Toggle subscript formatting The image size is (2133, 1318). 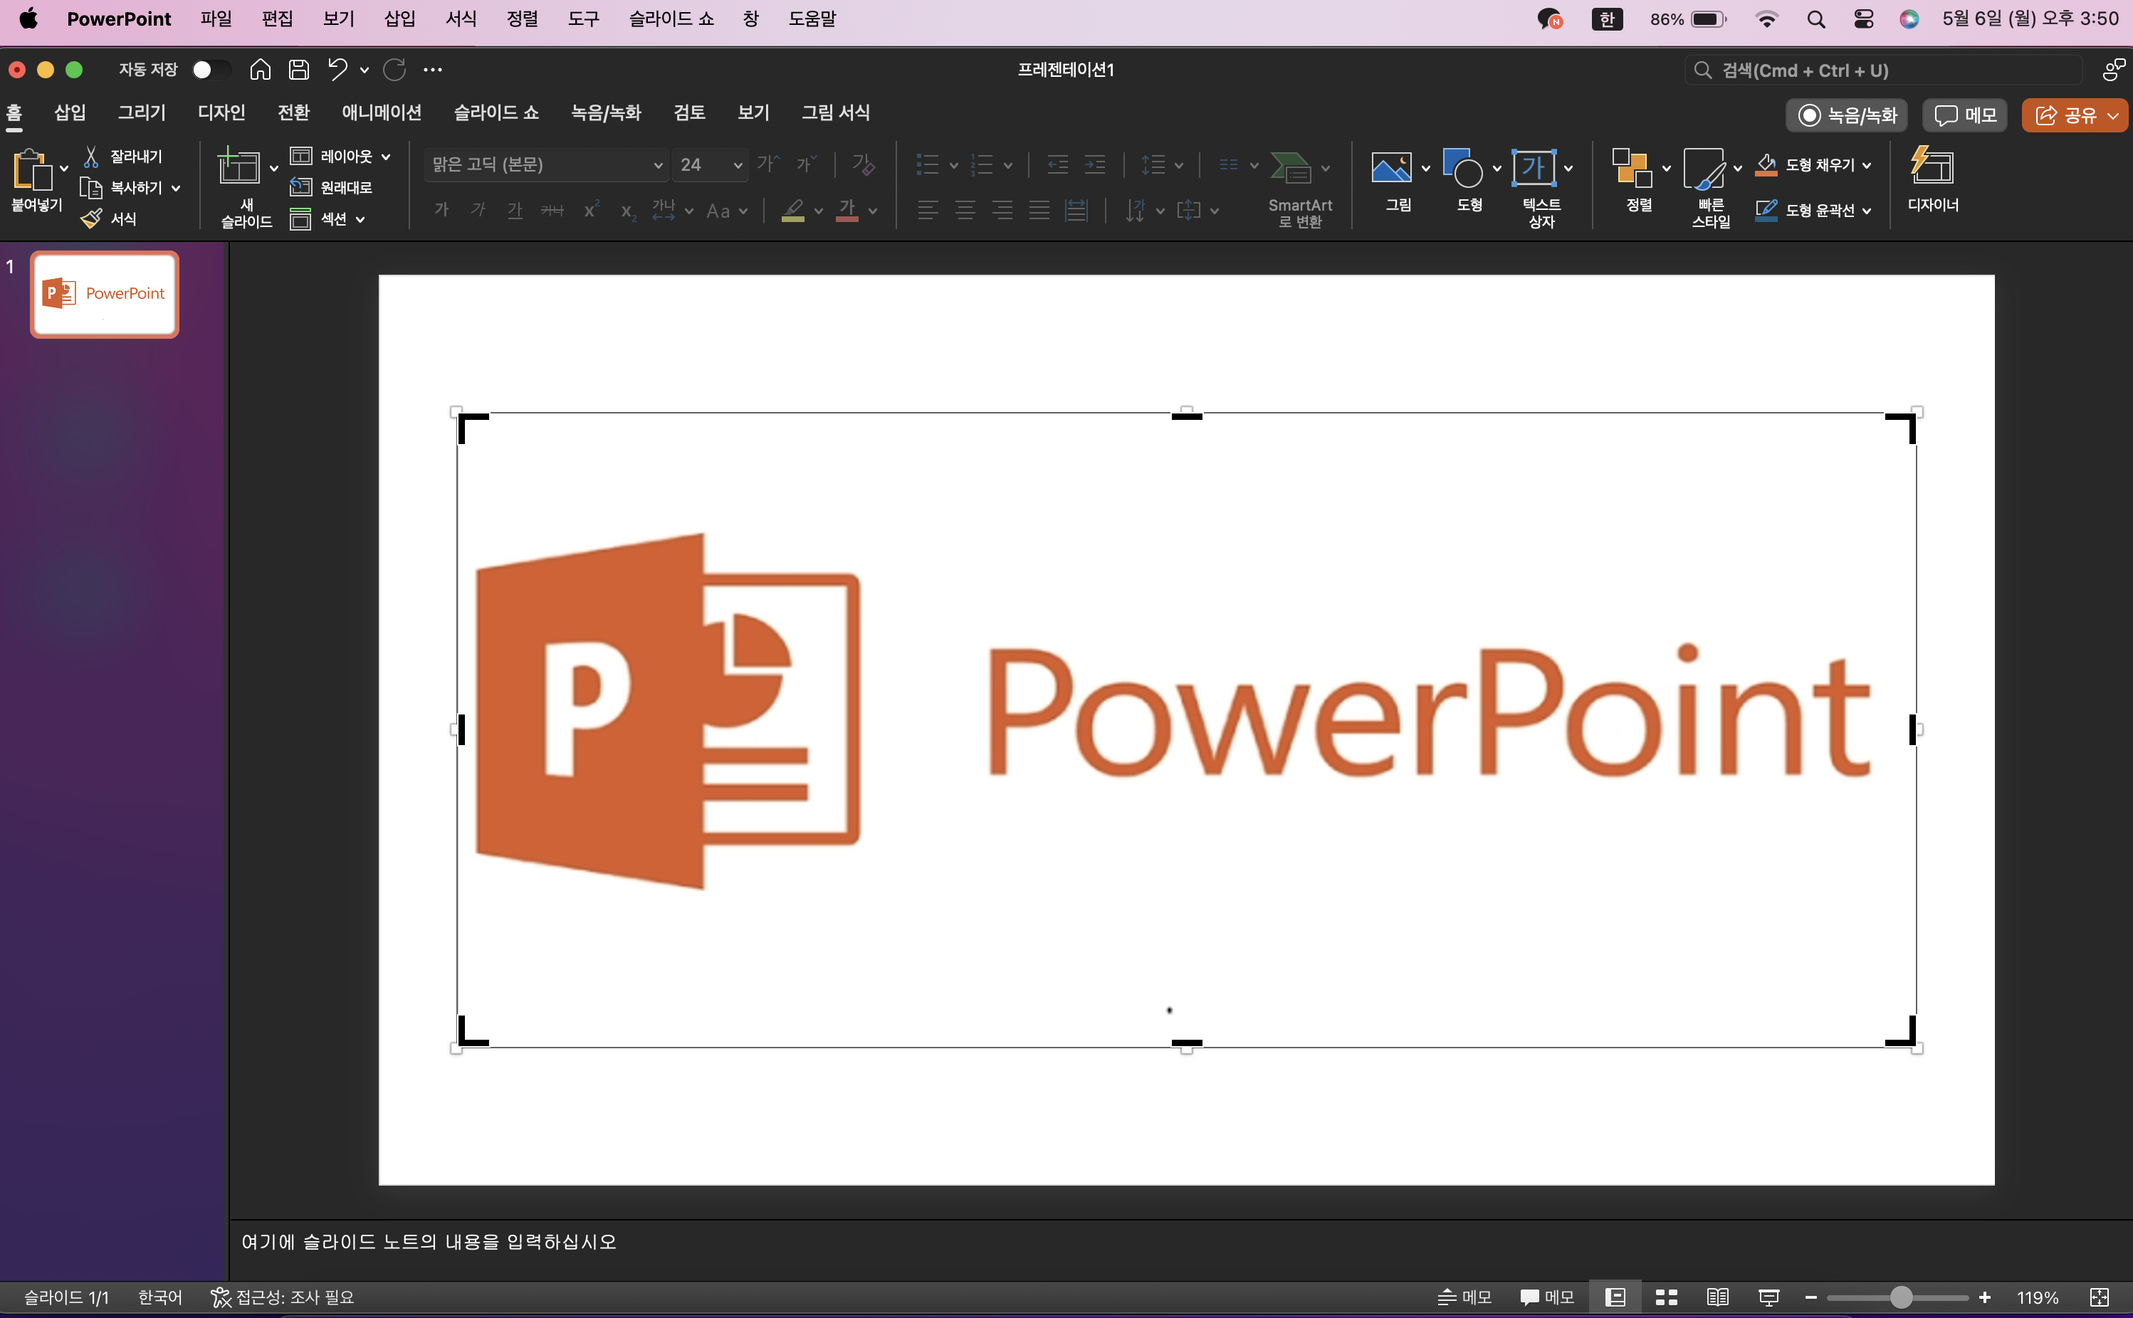628,210
